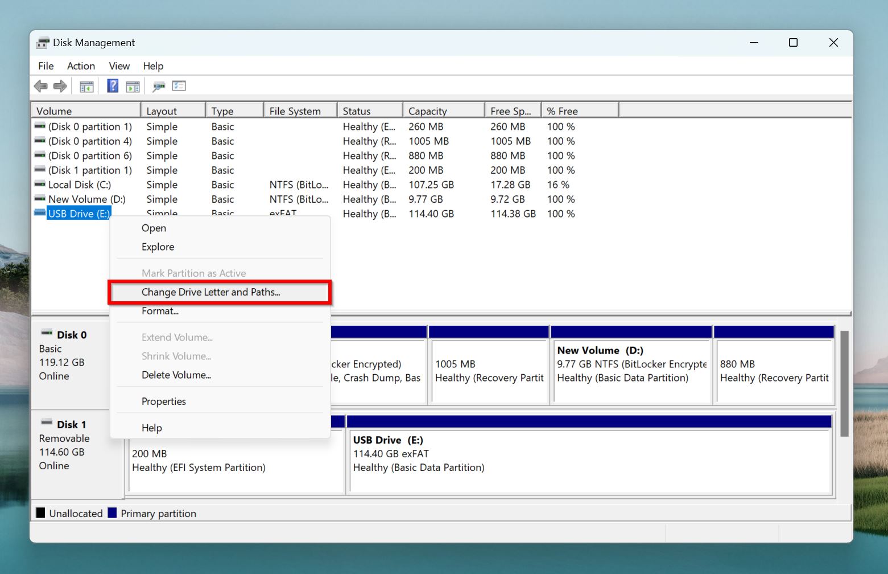This screenshot has height=574, width=888.
Task: Maximize the Disk Management window
Action: [x=793, y=43]
